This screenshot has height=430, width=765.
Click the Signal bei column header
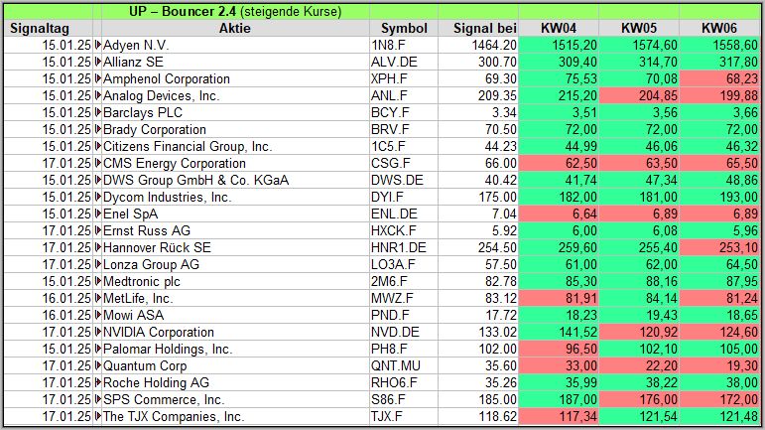coord(477,28)
